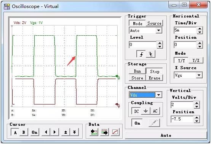Screen dimensions: 211x144
Task: Select DC coupling
Action: point(136,111)
